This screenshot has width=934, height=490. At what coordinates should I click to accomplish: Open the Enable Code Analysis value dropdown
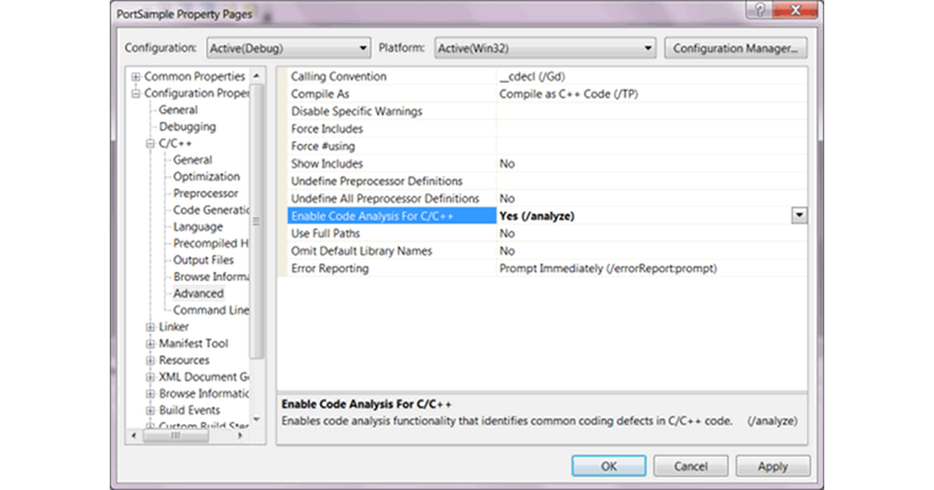tap(799, 215)
